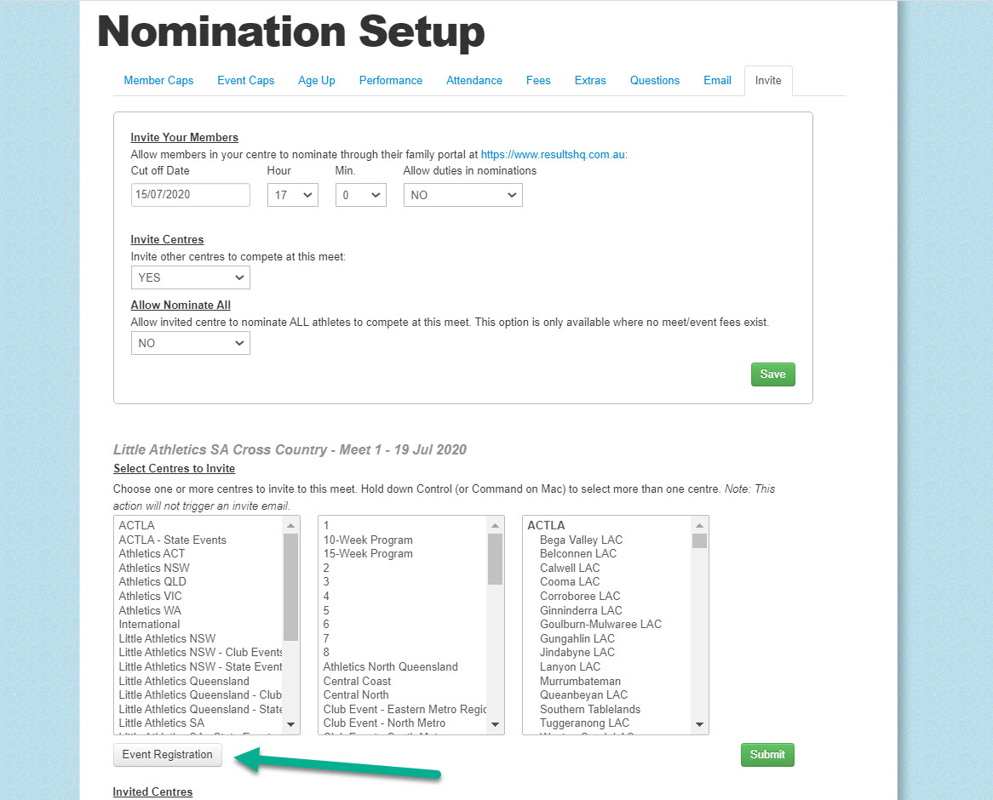This screenshot has height=800, width=993.
Task: Open the Allow Nominate All dropdown
Action: 191,343
